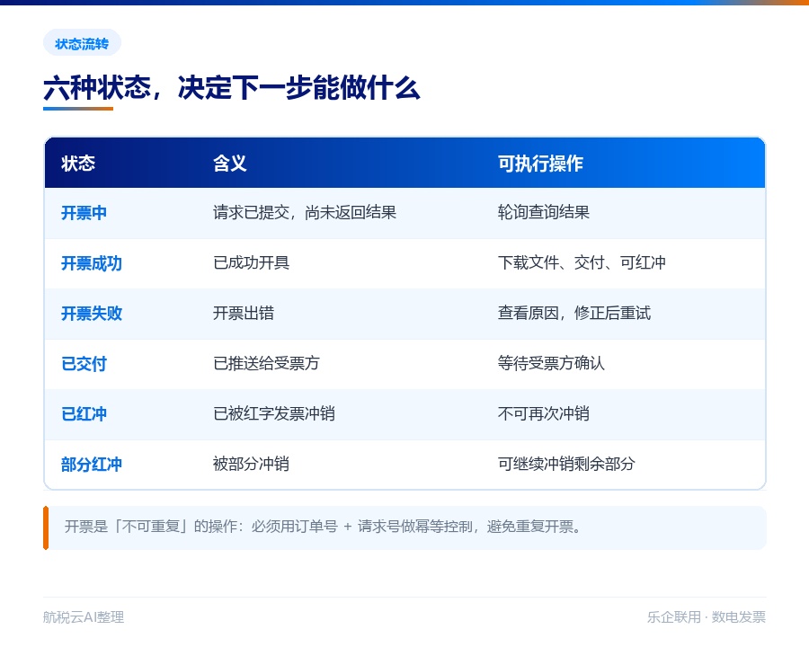809x647 pixels.
Task: Click the 已推送给受票方 cell
Action: click(x=266, y=364)
